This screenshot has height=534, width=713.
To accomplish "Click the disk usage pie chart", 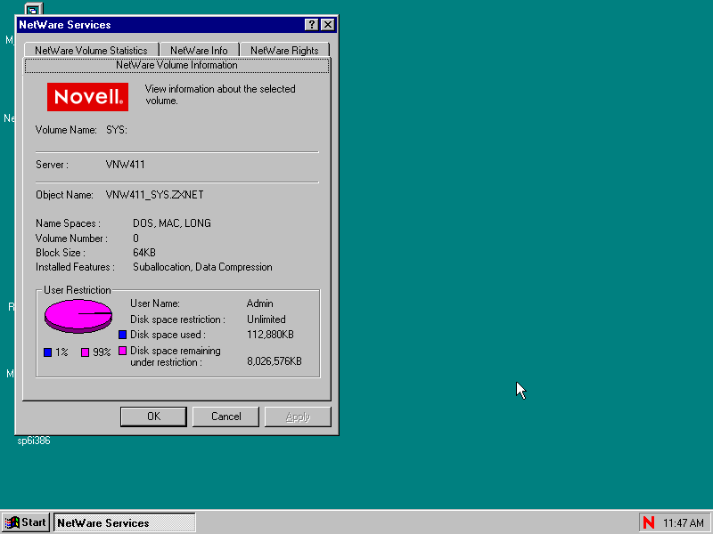I will [x=78, y=316].
